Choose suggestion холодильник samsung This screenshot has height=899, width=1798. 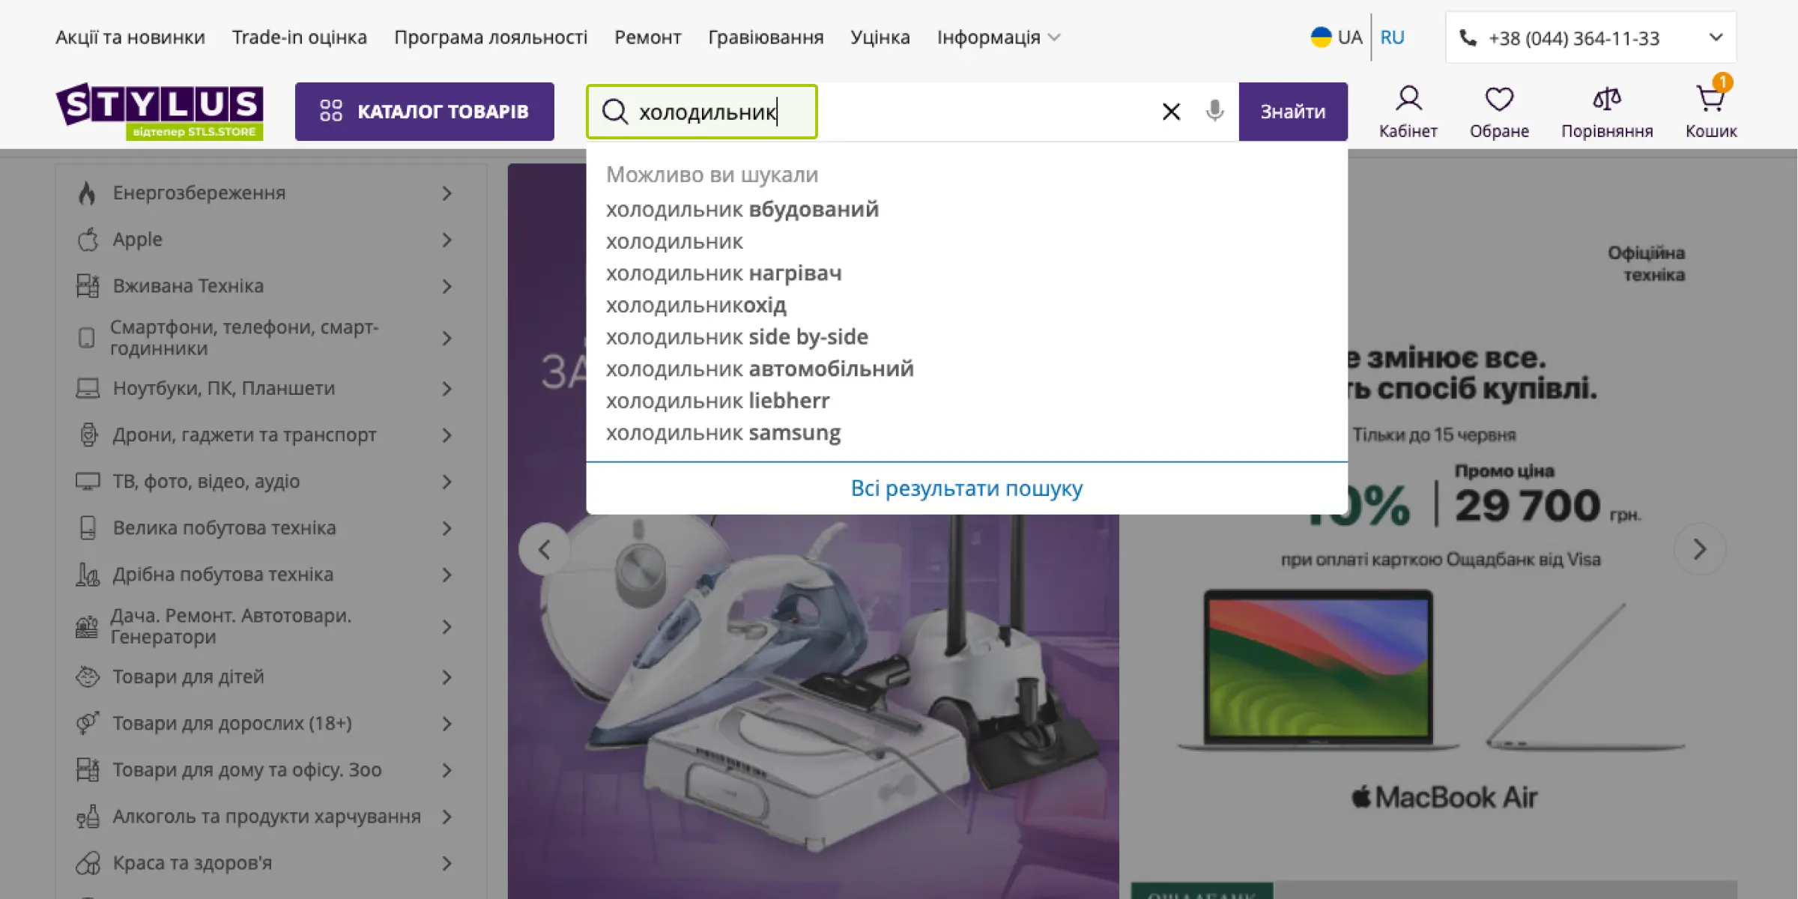pyautogui.click(x=723, y=433)
